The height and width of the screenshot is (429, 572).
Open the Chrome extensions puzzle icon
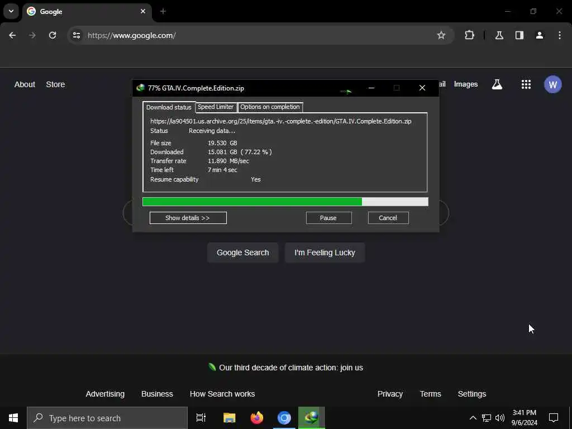pyautogui.click(x=469, y=35)
